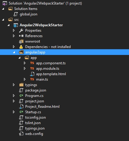The height and width of the screenshot is (141, 129).
Task: Expand the Dependencies - not installed node
Action: pyautogui.click(x=14, y=47)
